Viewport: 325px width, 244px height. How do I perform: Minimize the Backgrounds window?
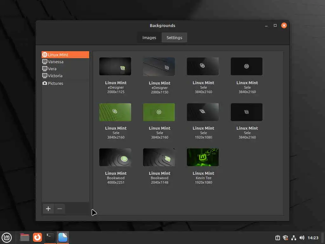[266, 25]
